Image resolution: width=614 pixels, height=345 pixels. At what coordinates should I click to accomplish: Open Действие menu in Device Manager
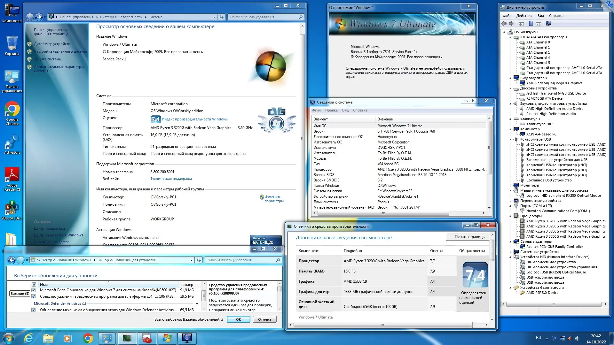(524, 16)
